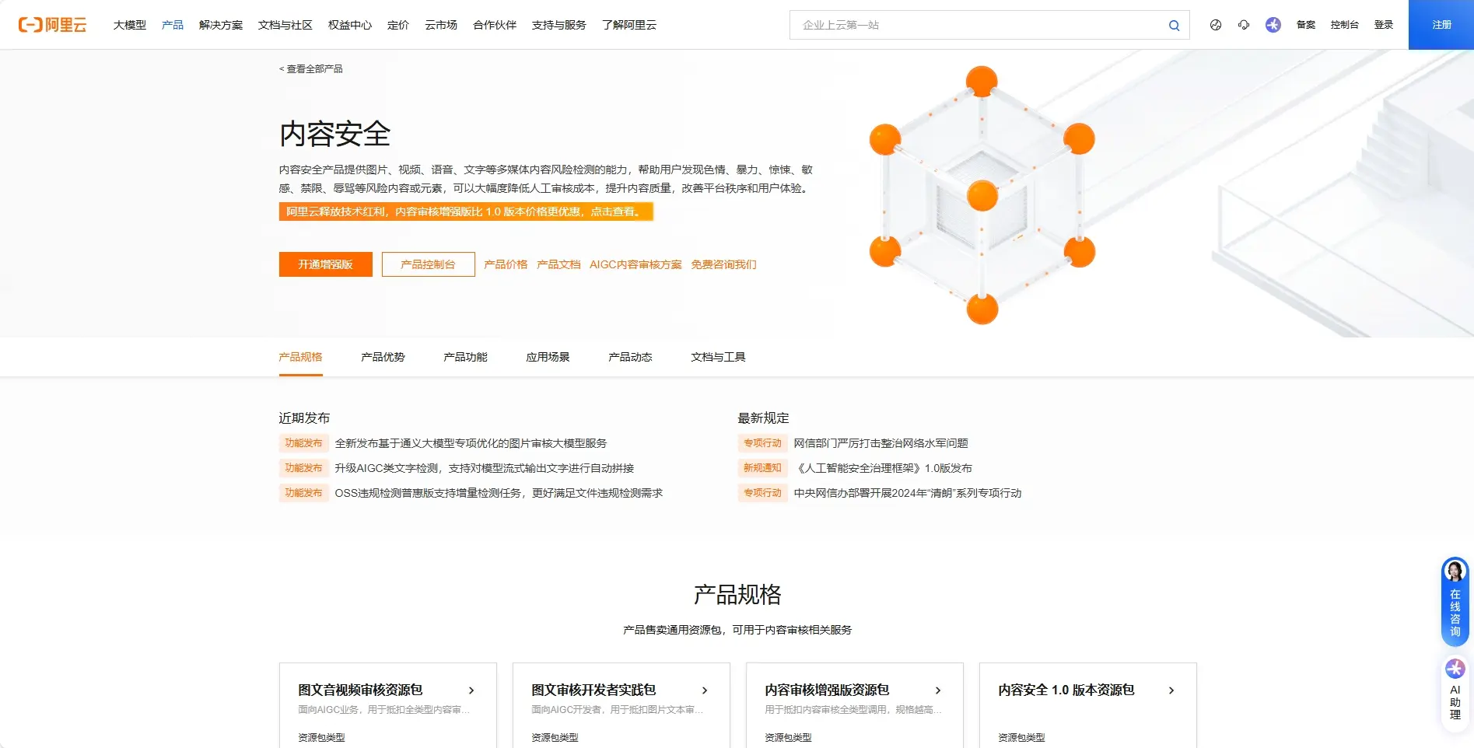Open 《人工智能安全治理框架》1.0版发布 article
The height and width of the screenshot is (748, 1474).
tap(883, 468)
